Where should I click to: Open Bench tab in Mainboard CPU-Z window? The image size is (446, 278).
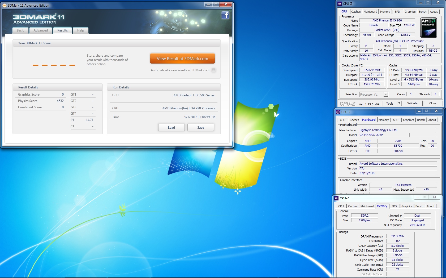pos(421,120)
